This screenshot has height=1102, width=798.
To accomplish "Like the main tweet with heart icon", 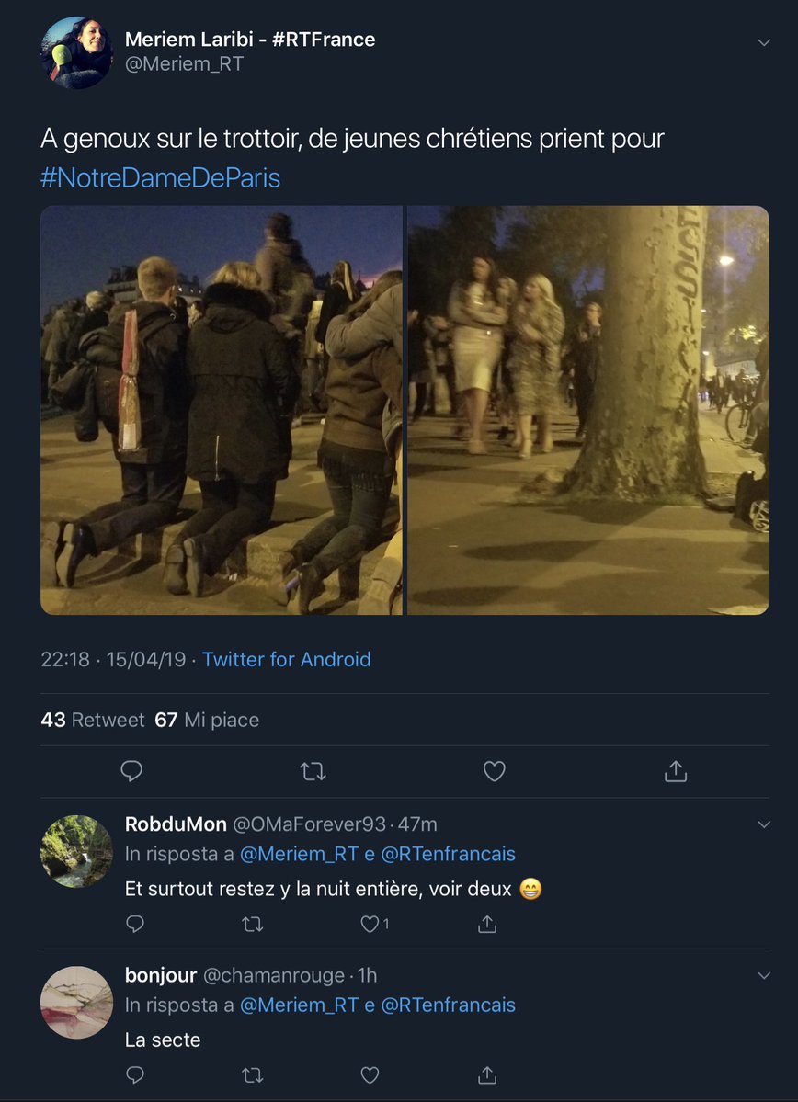I will [495, 771].
